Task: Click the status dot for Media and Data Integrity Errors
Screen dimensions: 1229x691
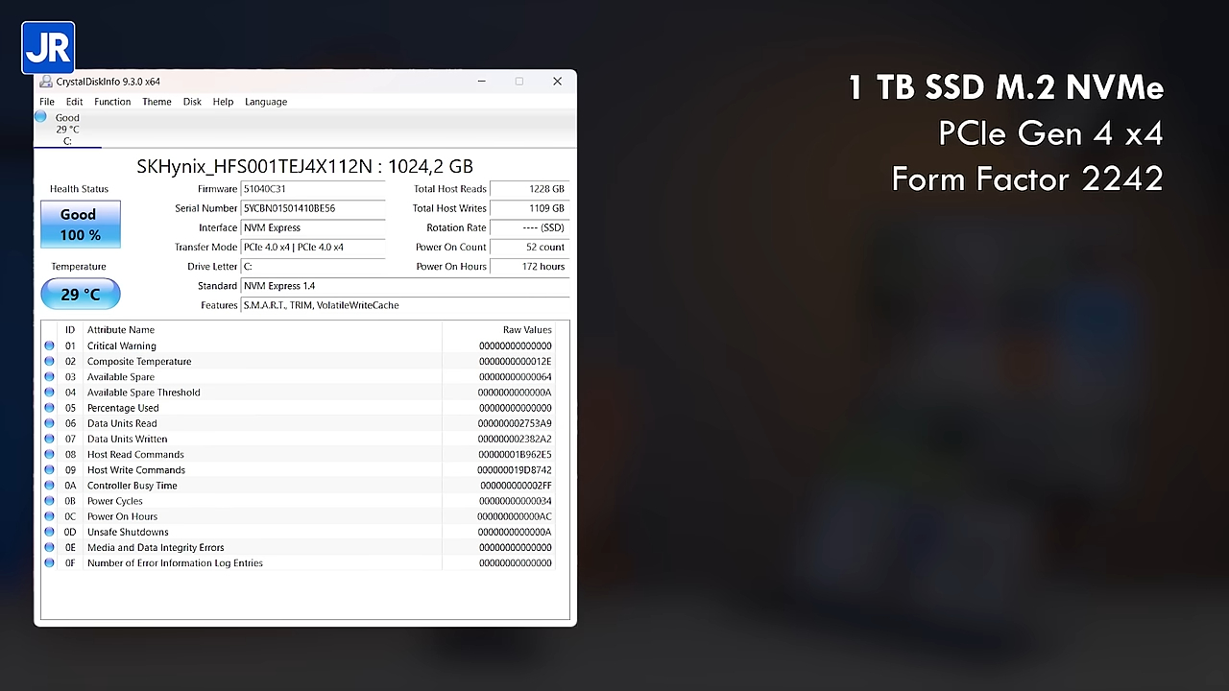Action: pyautogui.click(x=49, y=548)
